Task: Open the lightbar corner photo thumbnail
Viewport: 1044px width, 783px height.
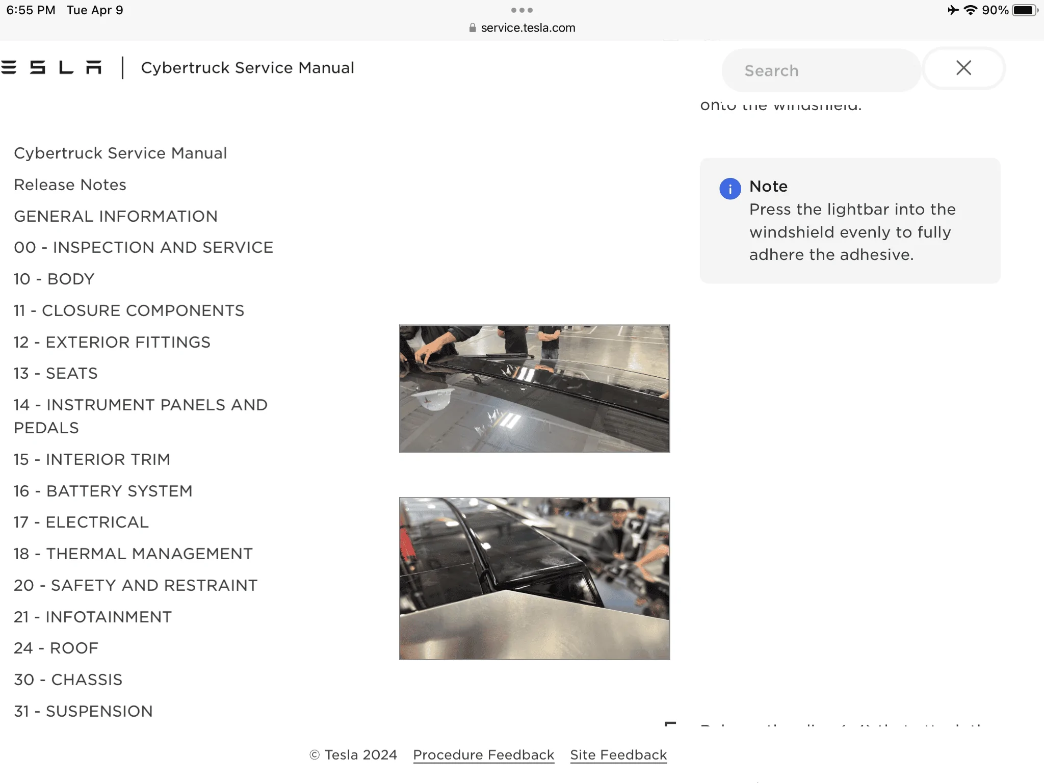Action: click(534, 579)
